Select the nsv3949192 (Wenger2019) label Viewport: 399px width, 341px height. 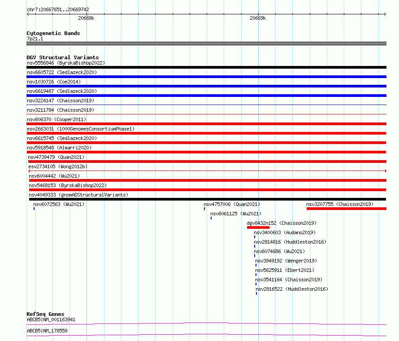(286, 261)
